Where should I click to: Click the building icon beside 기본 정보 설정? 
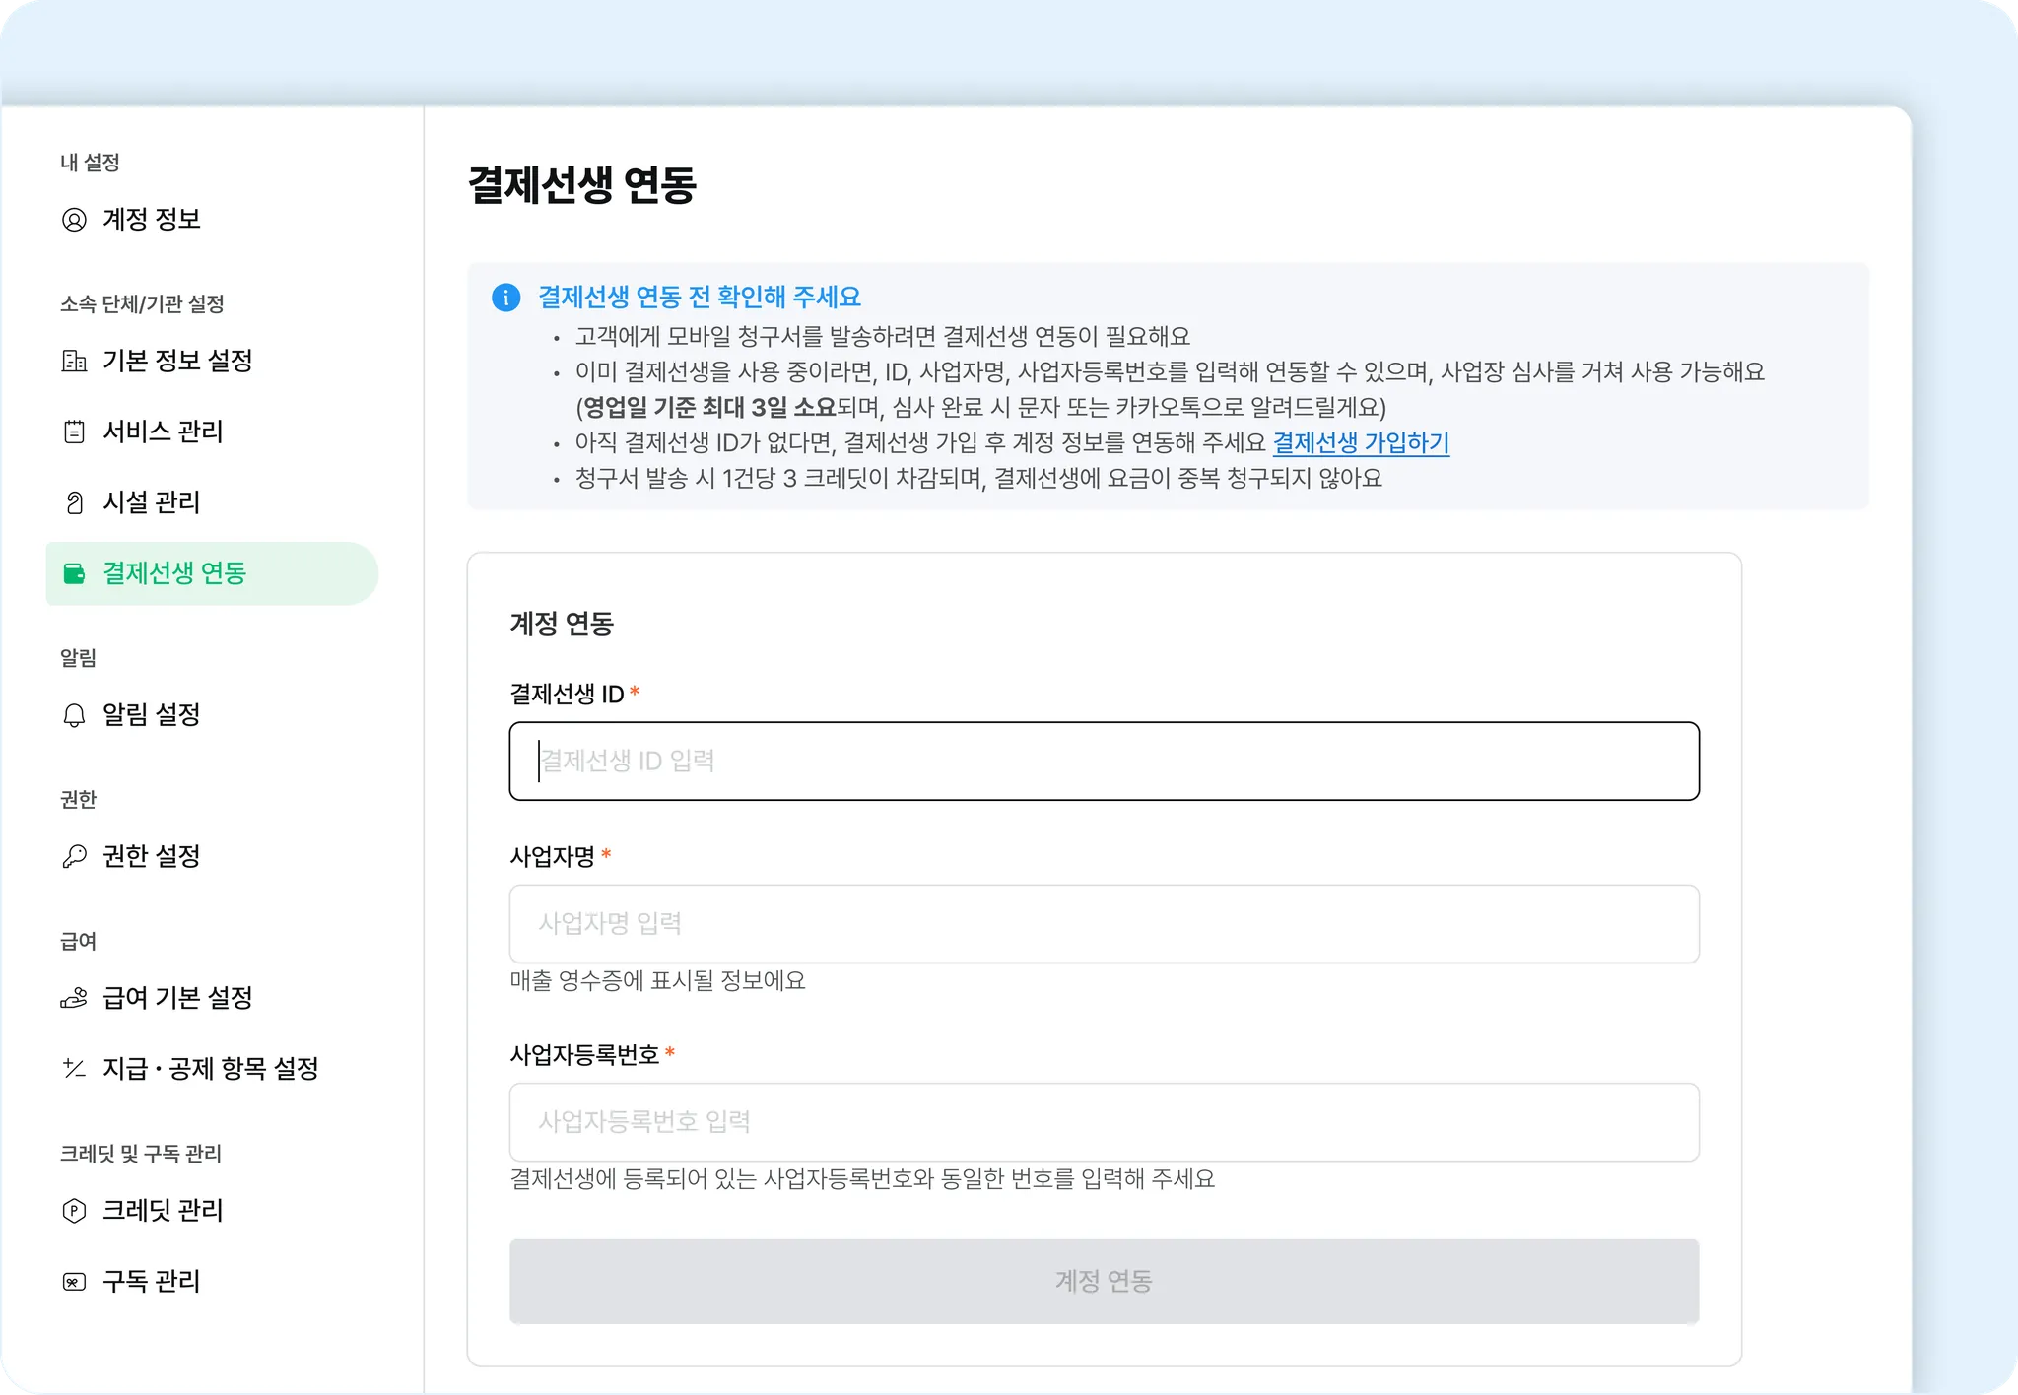(x=74, y=362)
